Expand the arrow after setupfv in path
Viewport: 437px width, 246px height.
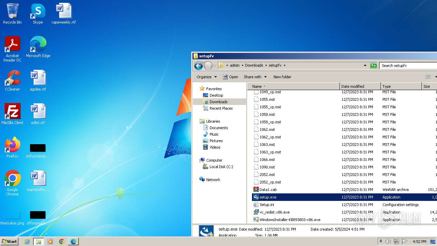pyautogui.click(x=284, y=66)
